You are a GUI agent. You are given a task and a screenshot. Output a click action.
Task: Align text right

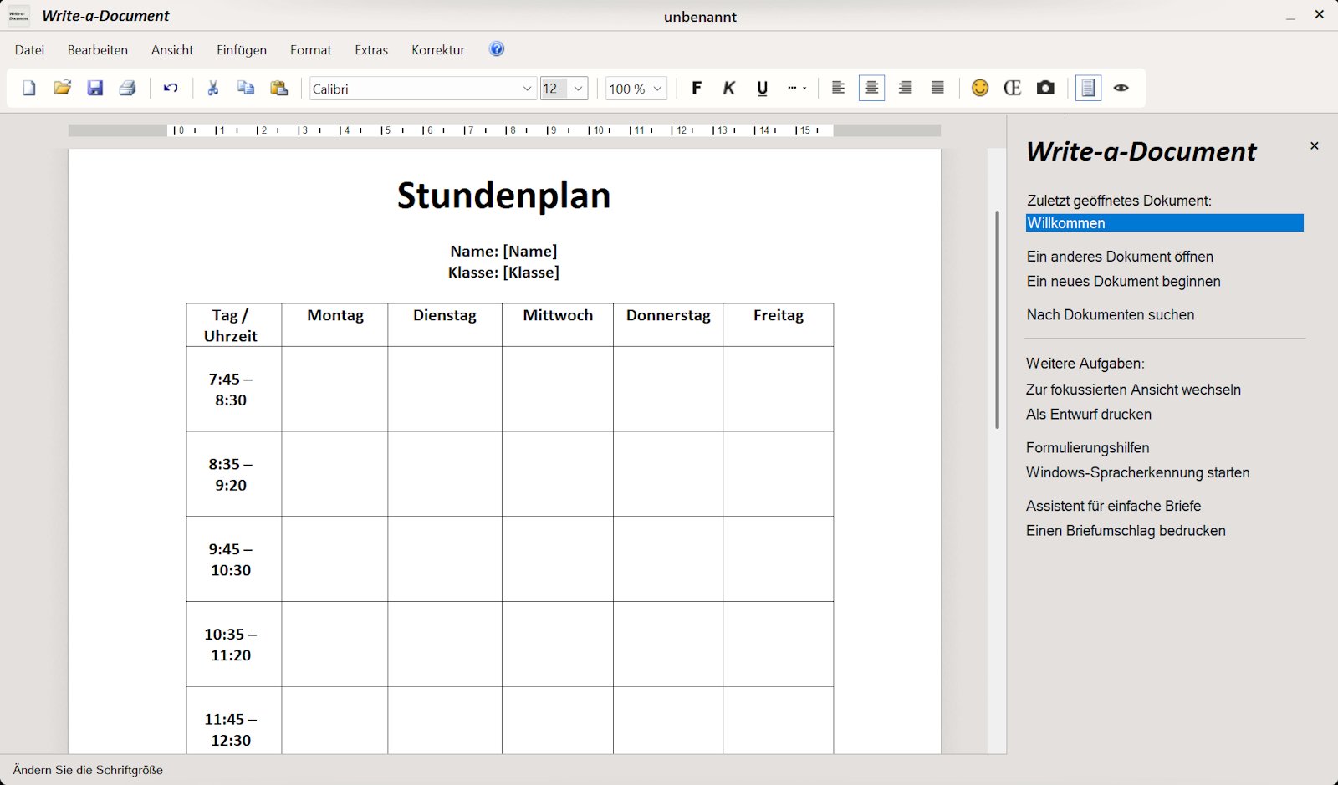pyautogui.click(x=905, y=88)
